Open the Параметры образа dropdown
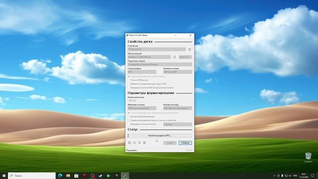This screenshot has width=318, height=179. (160, 64)
